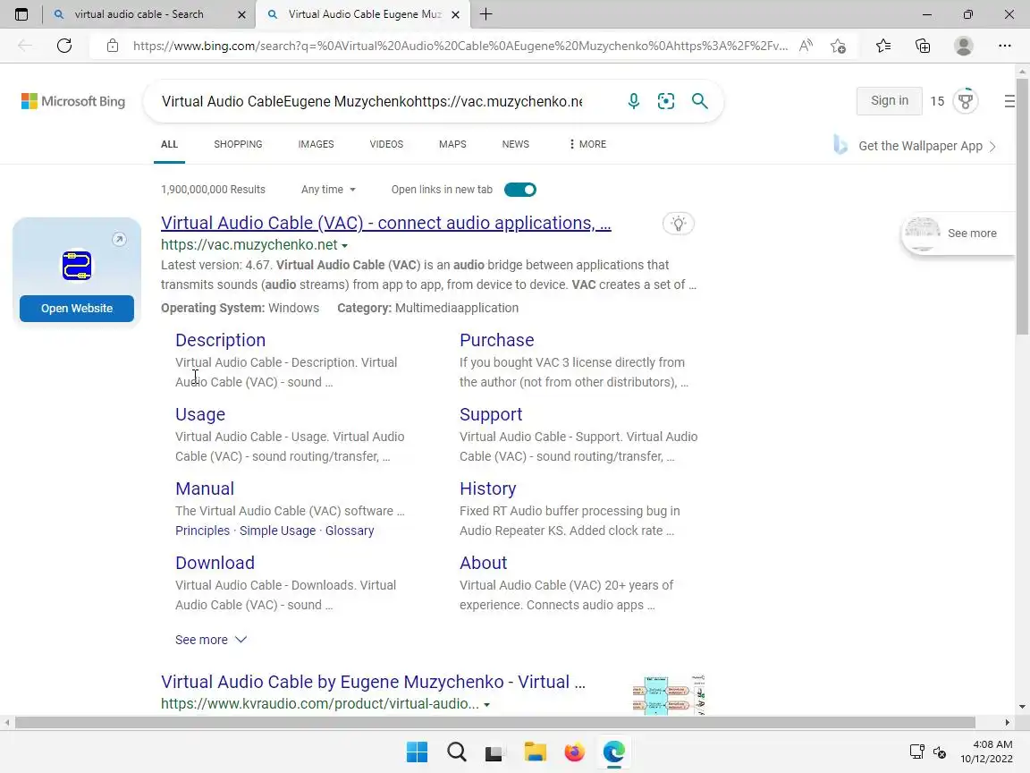Image resolution: width=1030 pixels, height=773 pixels.
Task: Open the Edge profile avatar
Action: 964,46
